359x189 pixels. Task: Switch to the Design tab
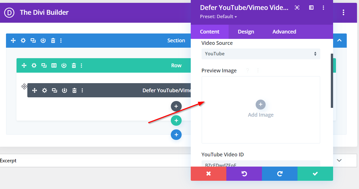(x=246, y=31)
